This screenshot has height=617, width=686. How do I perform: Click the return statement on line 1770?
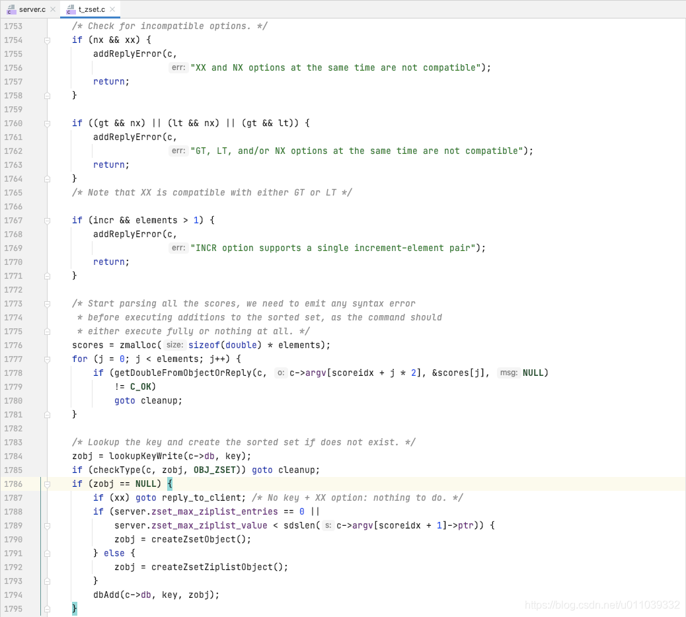(111, 262)
